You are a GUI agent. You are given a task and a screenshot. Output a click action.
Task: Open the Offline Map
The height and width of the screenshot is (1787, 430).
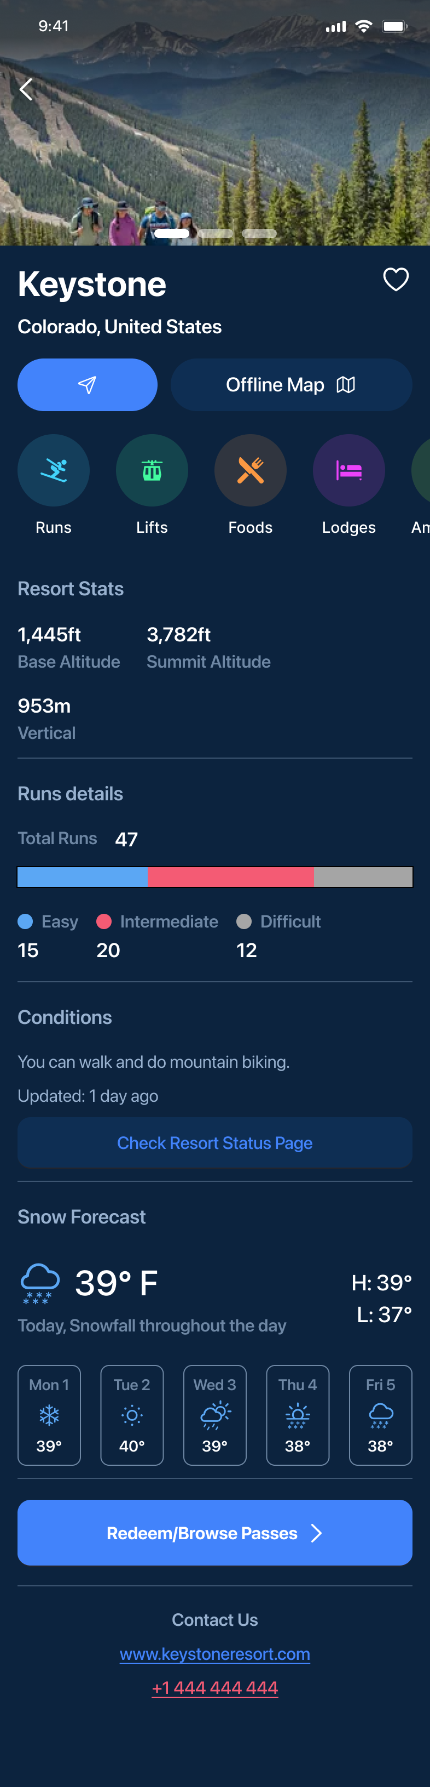(x=291, y=385)
